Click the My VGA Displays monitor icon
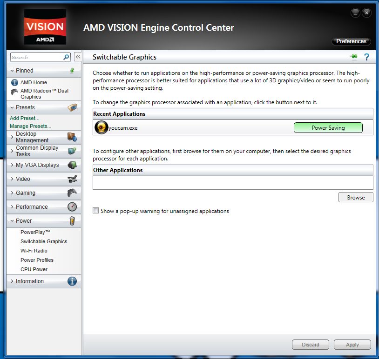The width and height of the screenshot is (379, 359). (72, 165)
